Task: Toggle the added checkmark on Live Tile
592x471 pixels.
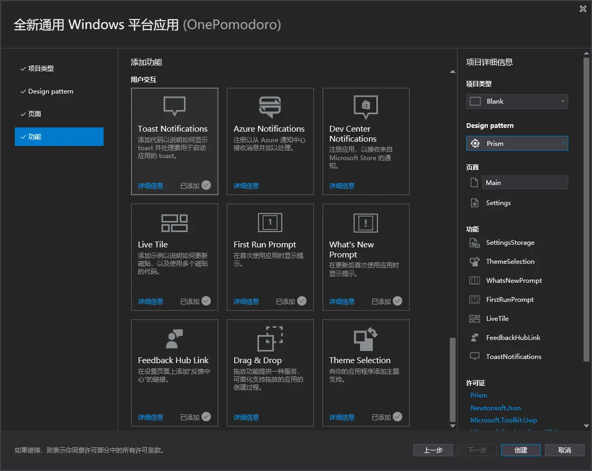Action: point(206,301)
